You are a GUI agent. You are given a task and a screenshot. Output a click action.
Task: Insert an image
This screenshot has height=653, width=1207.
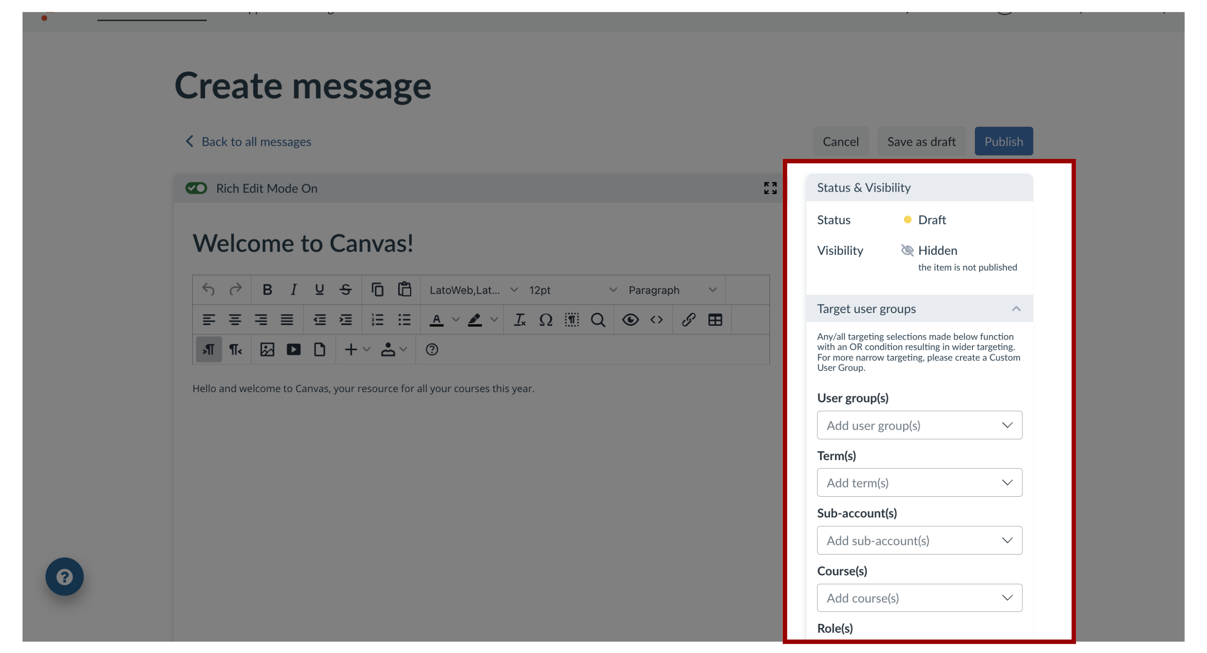(267, 350)
